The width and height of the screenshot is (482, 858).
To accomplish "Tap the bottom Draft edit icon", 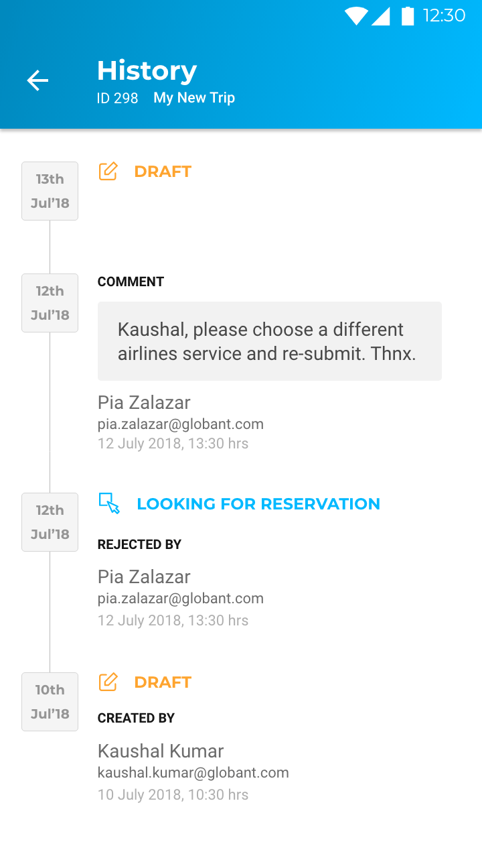I will (x=108, y=682).
